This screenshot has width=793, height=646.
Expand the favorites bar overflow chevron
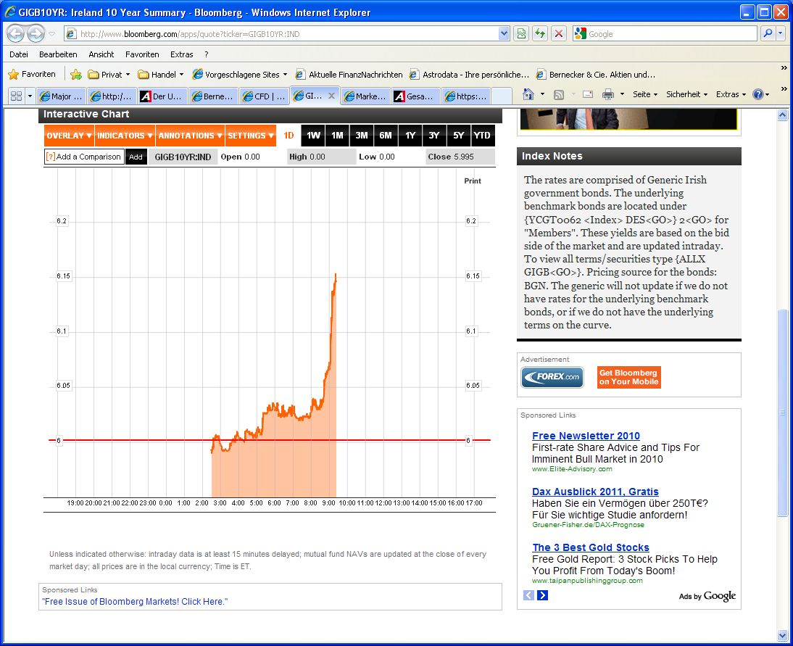784,67
